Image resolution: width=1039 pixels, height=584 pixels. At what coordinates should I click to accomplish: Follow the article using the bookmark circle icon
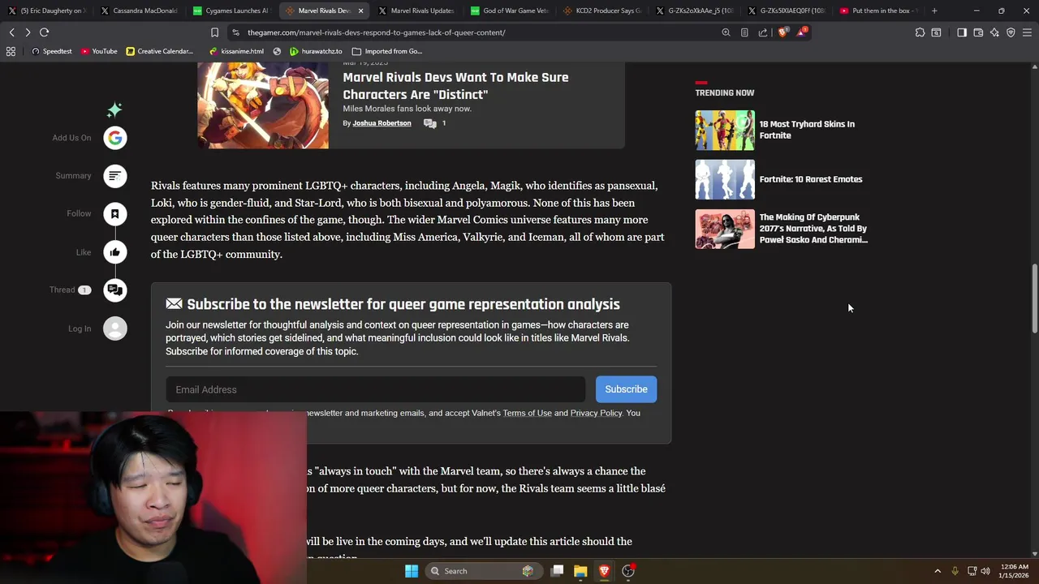coord(115,214)
